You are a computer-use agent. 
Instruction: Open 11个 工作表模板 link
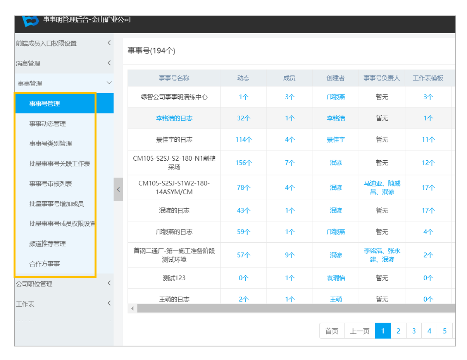(428, 139)
